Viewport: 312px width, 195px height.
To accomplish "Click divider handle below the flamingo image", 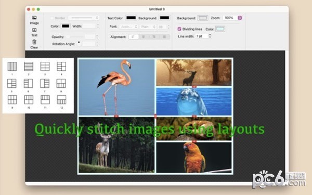I will [x=116, y=116].
